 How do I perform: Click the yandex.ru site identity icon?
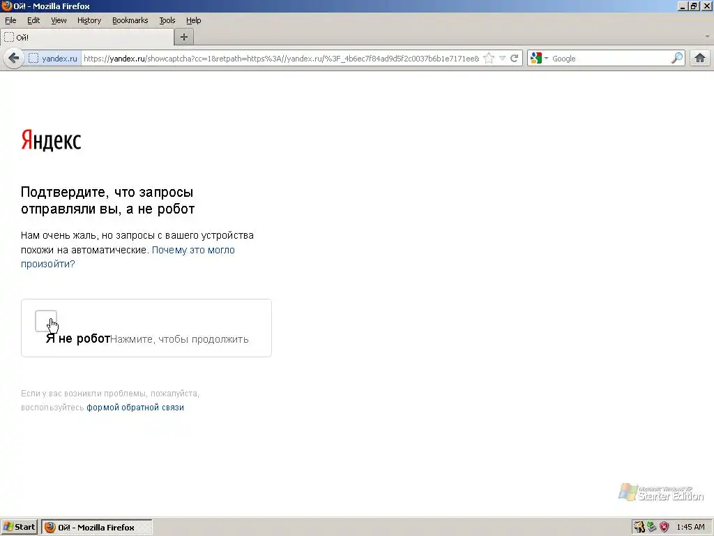(33, 59)
